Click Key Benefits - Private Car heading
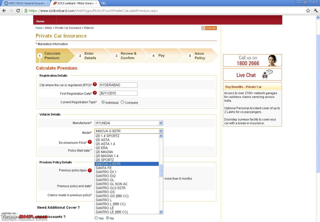Image resolution: width=320 pixels, height=222 pixels. click(x=243, y=87)
